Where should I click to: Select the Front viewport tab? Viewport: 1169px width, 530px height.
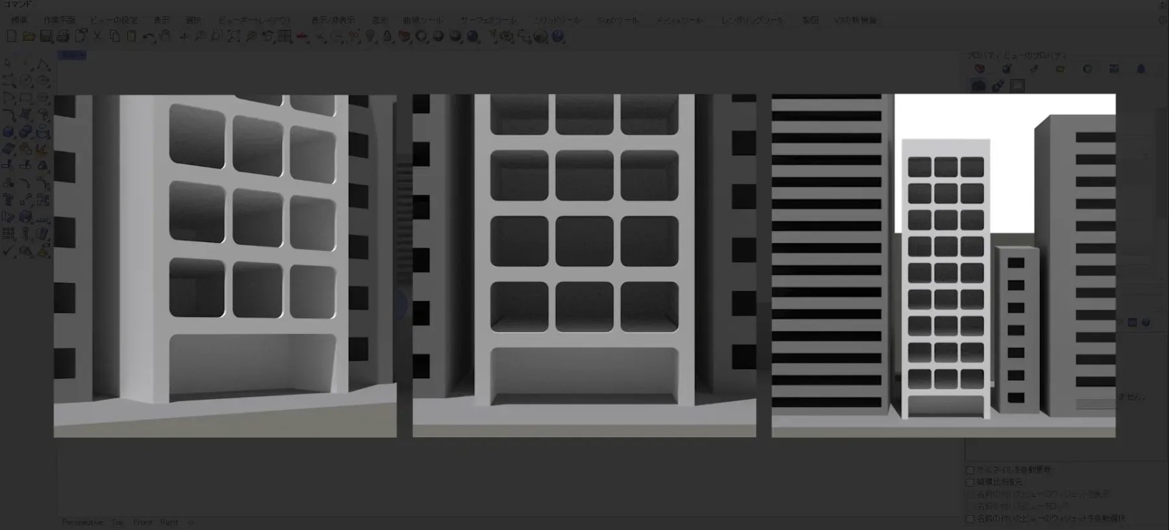(142, 522)
